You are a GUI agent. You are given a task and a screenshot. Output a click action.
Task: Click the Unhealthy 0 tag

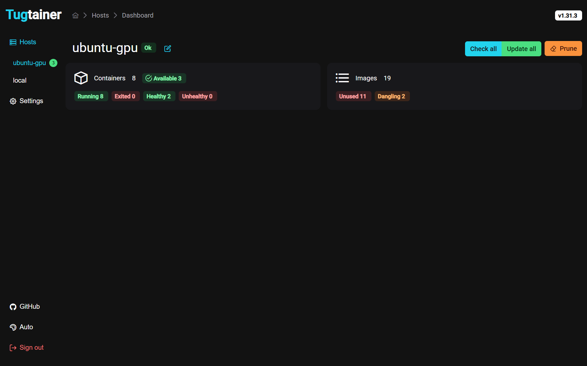click(198, 96)
